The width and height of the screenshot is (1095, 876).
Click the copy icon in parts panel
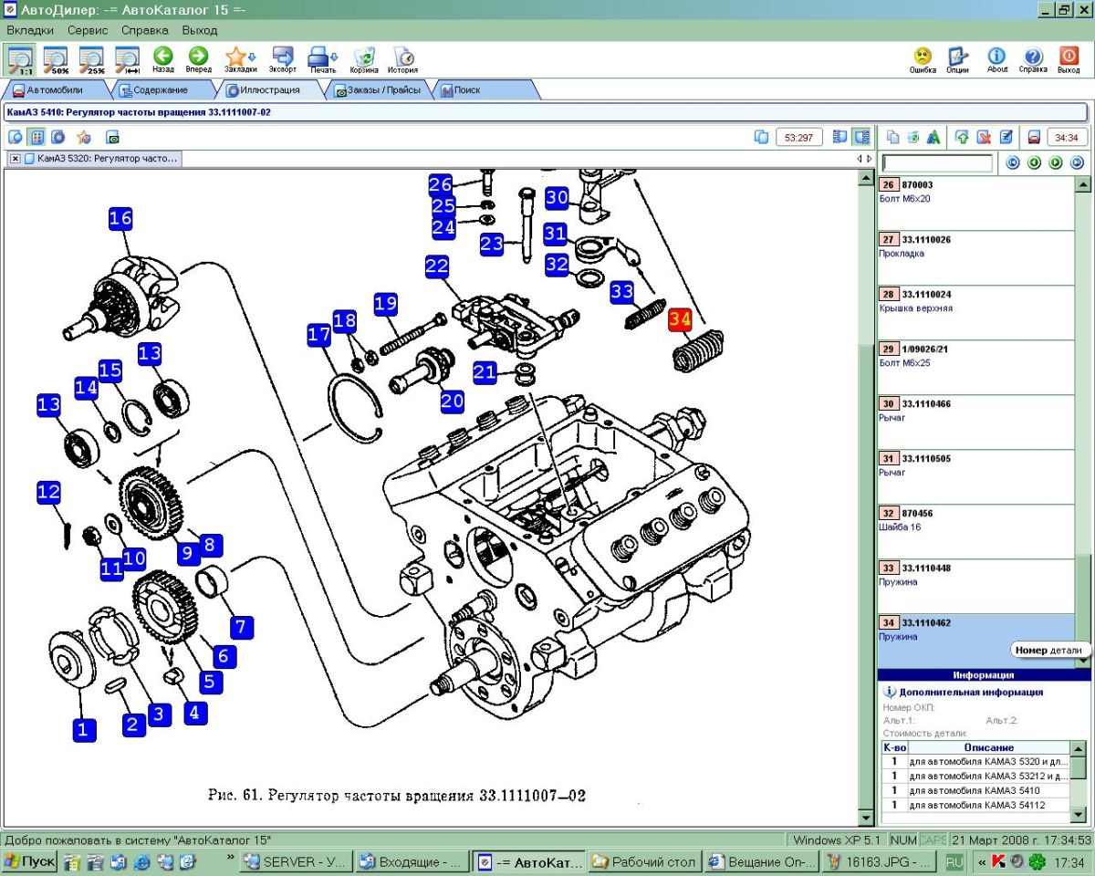click(x=893, y=137)
